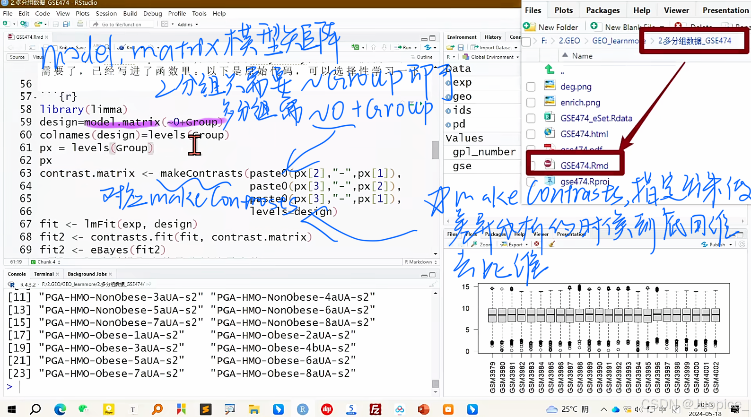The image size is (751, 417).
Task: Open Windows taskbar search
Action: 35,409
